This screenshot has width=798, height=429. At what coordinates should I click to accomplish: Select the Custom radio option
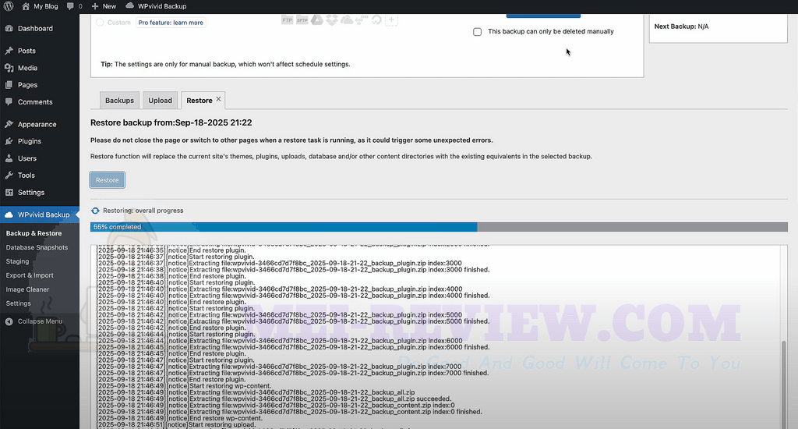coord(99,23)
